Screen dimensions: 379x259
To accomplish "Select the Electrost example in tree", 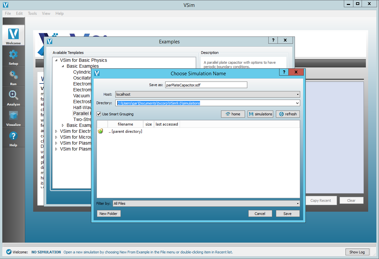I will click(x=82, y=102).
